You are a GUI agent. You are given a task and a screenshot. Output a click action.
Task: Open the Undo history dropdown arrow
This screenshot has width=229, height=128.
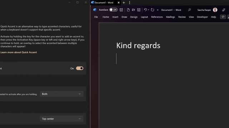click(x=148, y=10)
